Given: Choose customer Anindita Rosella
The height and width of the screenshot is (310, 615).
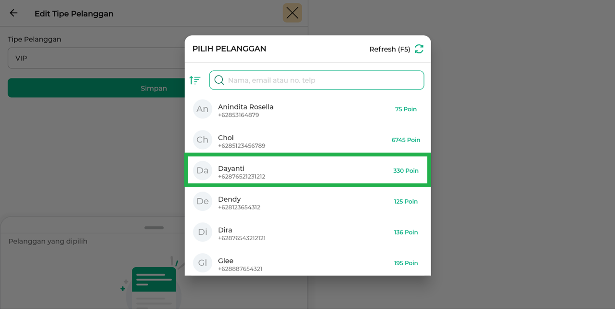Looking at the screenshot, I should coord(245,107).
